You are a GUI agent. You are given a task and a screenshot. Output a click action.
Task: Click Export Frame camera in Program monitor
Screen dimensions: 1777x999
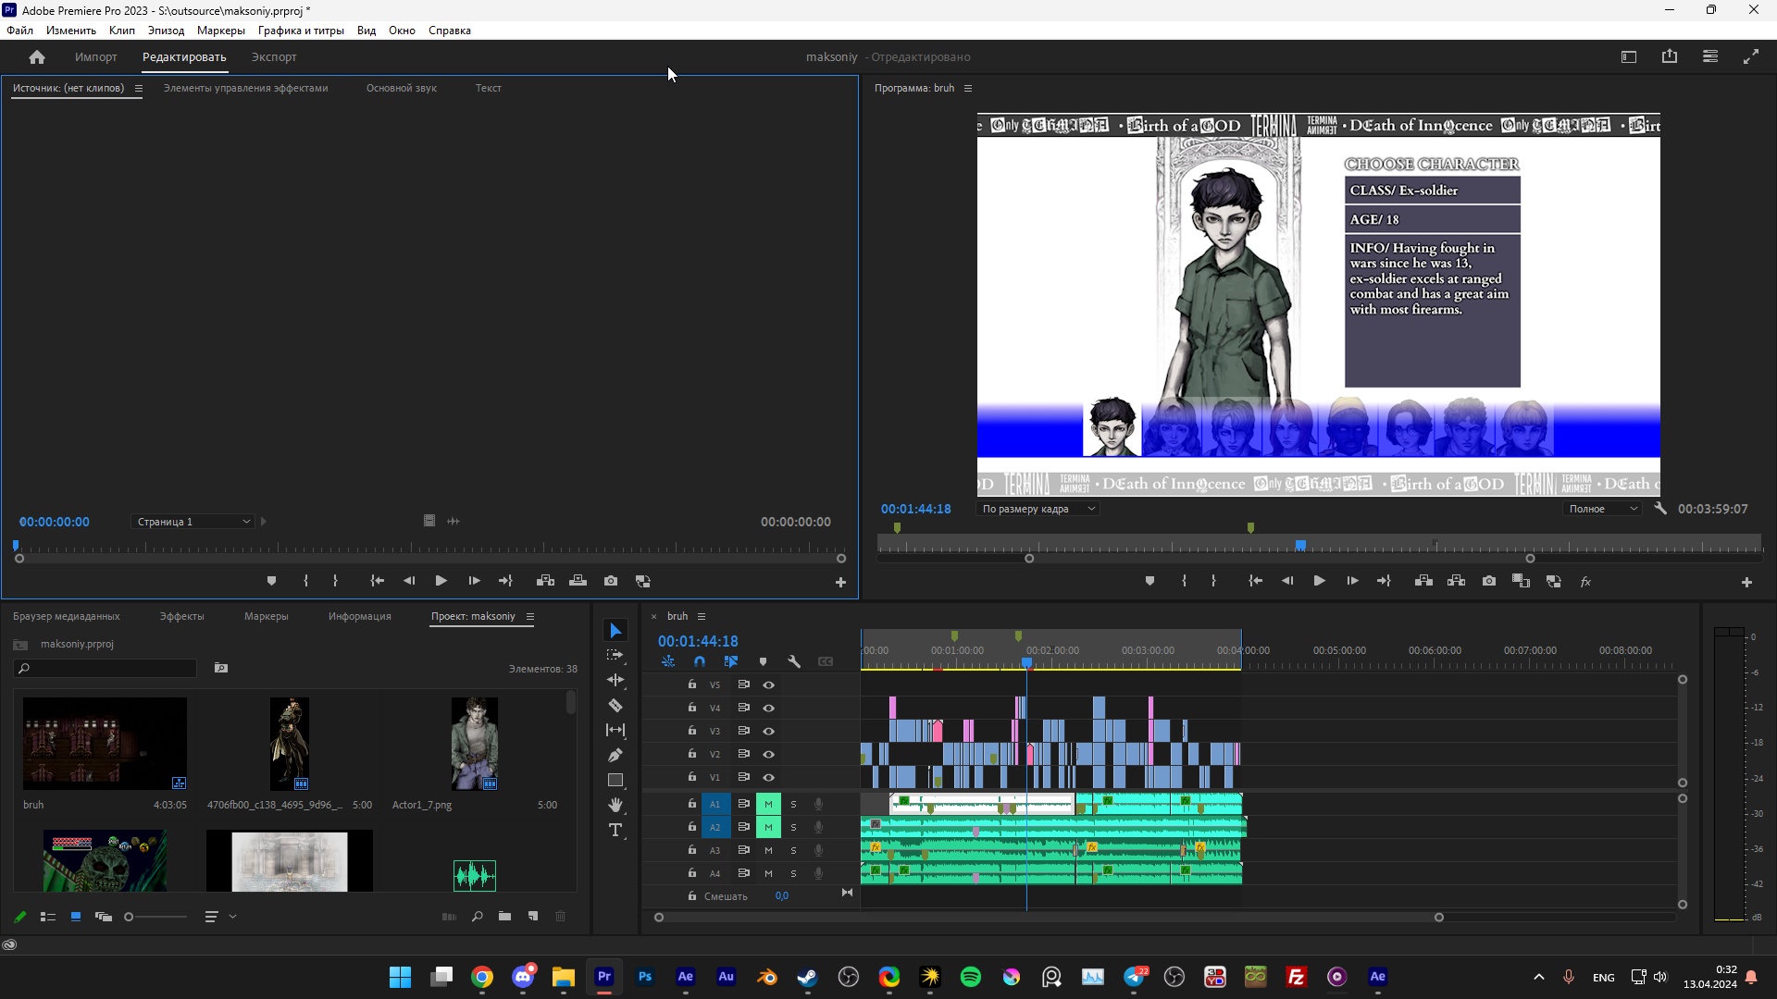(x=1489, y=581)
